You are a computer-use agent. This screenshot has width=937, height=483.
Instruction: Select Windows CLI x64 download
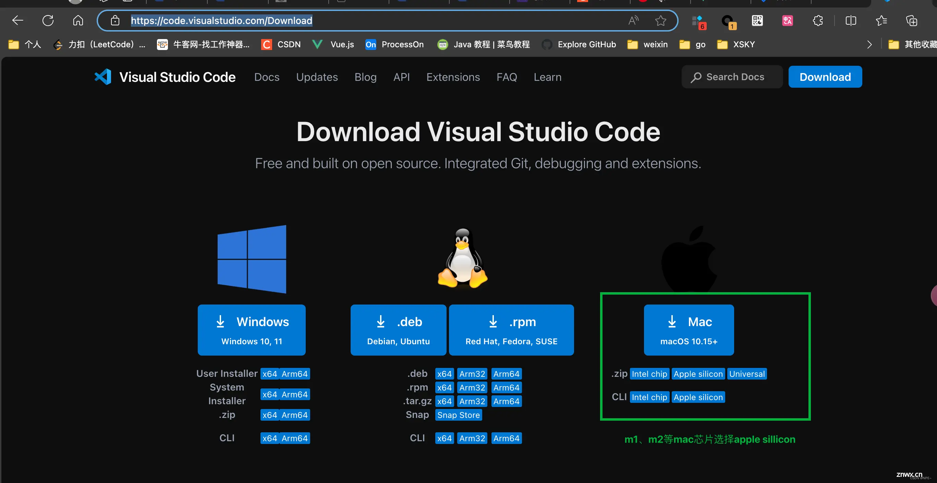tap(269, 438)
